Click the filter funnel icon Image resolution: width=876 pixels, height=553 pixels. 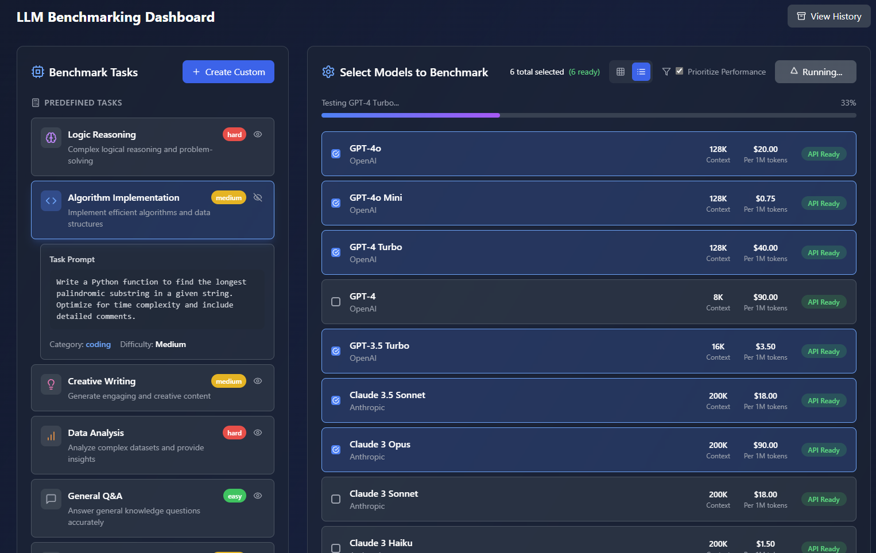click(666, 72)
